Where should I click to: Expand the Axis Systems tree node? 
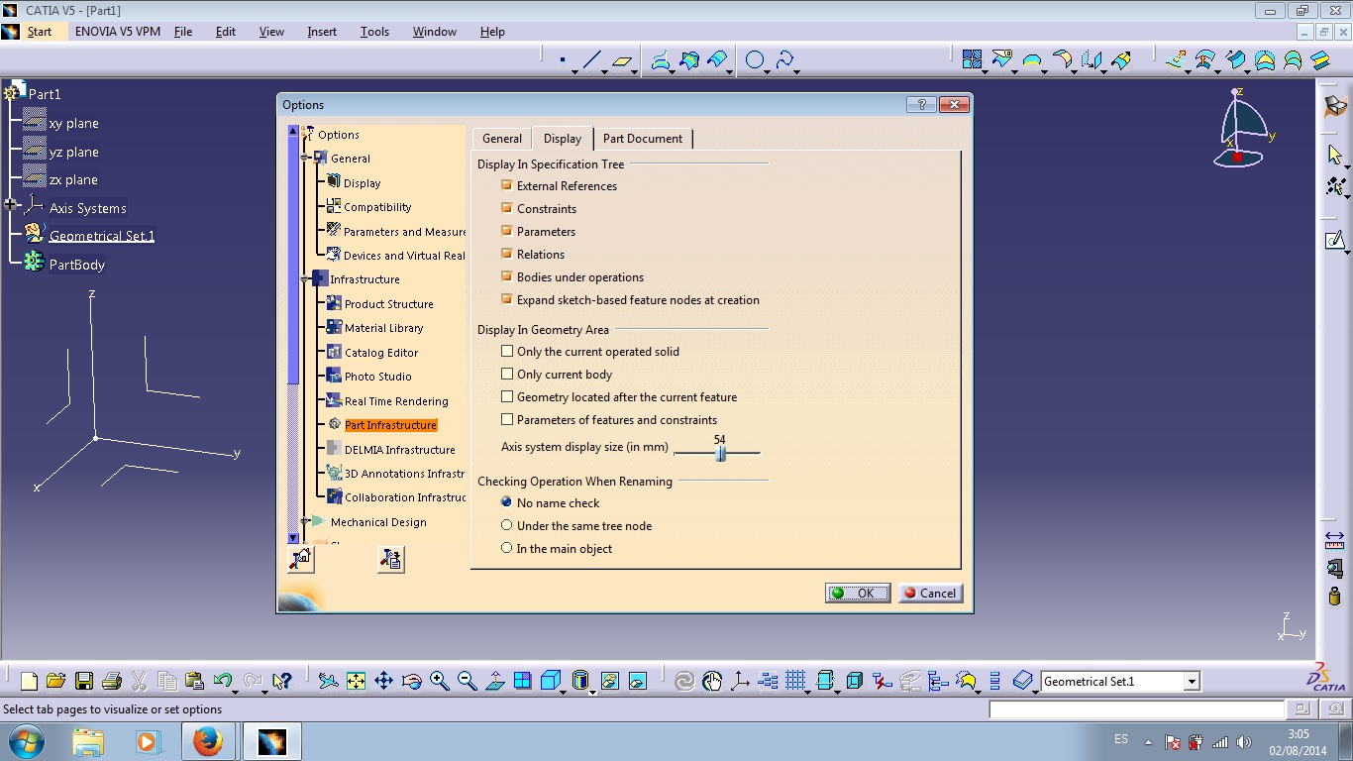click(x=11, y=205)
